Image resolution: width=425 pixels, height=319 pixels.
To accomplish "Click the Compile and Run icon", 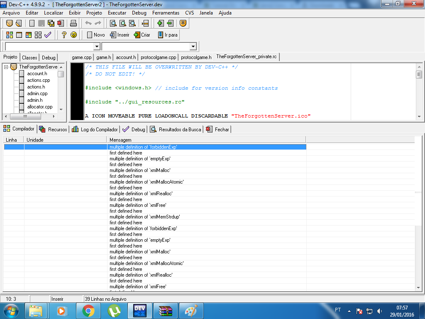I will pyautogui.click(x=29, y=35).
